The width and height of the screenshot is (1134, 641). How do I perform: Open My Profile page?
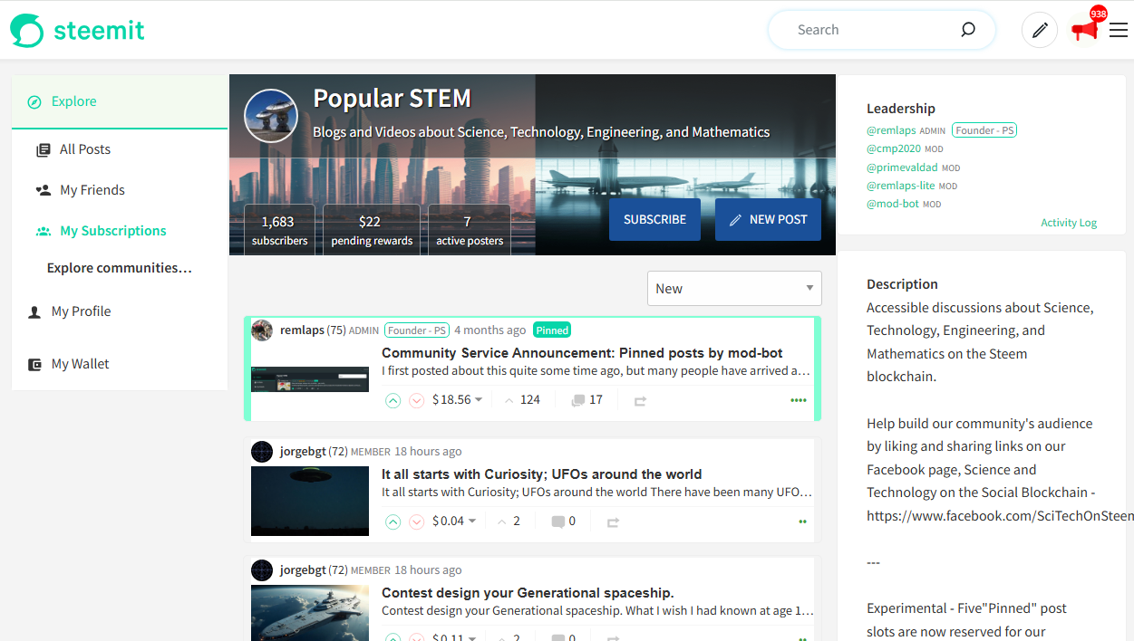(81, 311)
